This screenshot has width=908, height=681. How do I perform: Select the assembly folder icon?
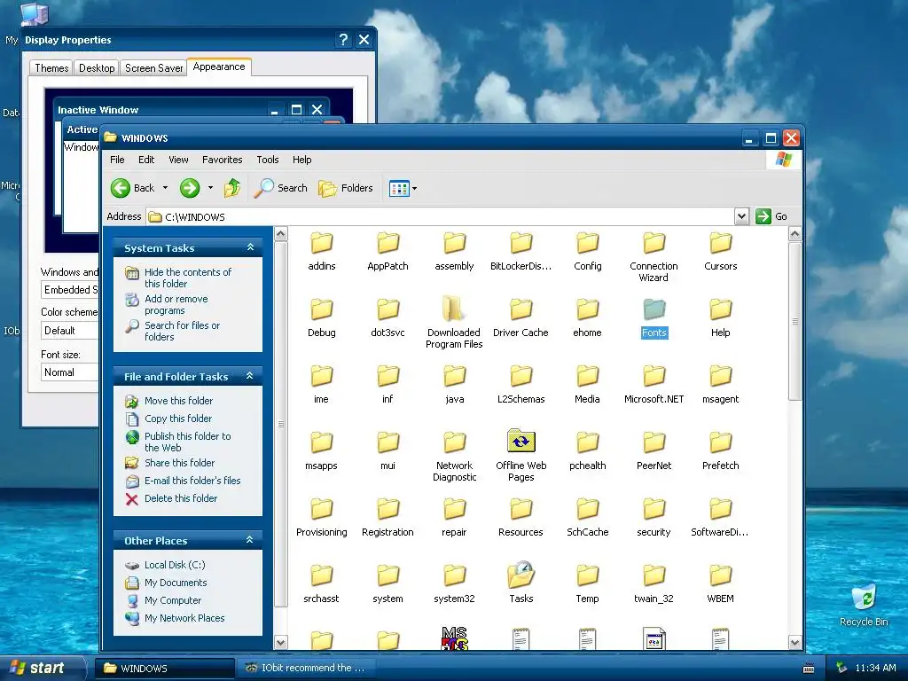455,243
